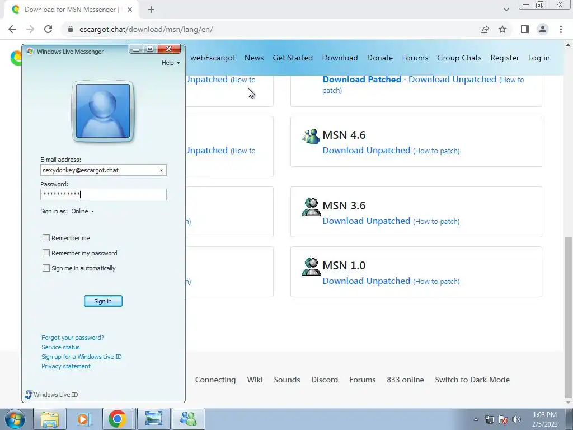This screenshot has height=430, width=573.
Task: Open Sounds in the footer
Action: click(287, 380)
